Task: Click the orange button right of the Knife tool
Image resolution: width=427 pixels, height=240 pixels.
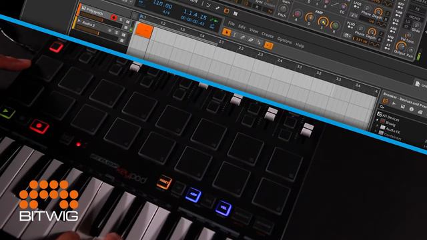Action: click(268, 46)
